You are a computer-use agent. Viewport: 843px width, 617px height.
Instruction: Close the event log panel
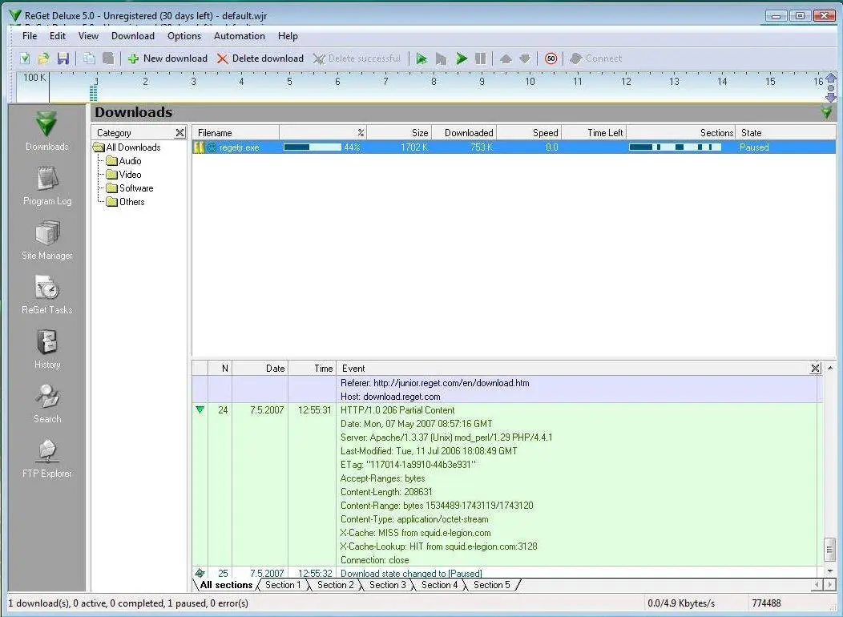815,369
